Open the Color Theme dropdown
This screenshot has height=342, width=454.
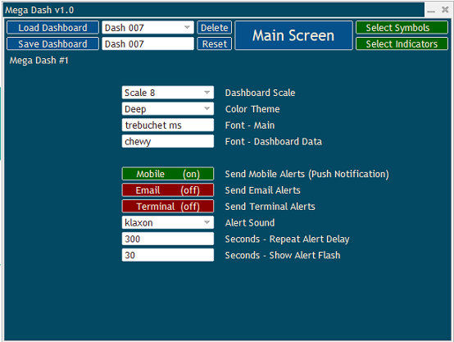click(168, 109)
